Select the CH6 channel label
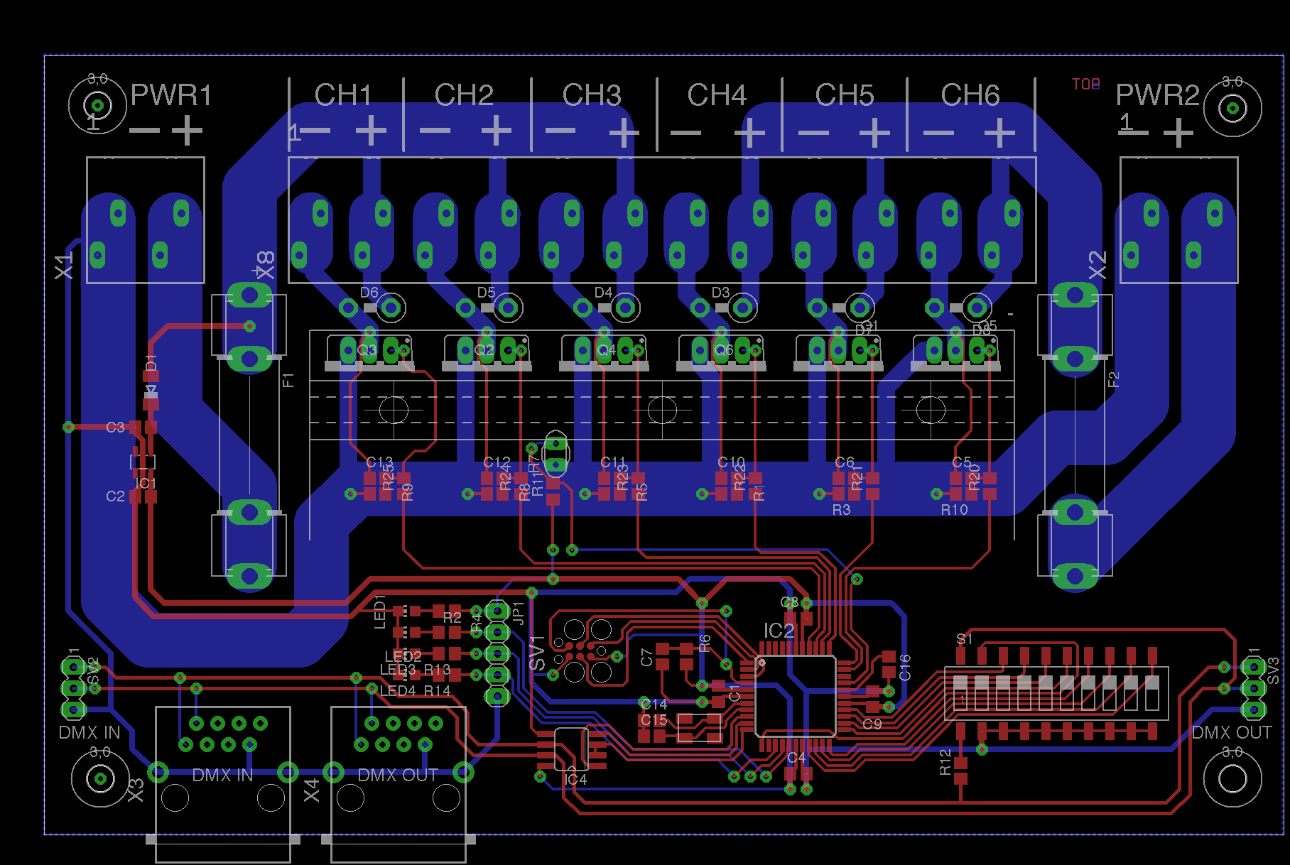Screen dimensions: 1290x865 (x=970, y=95)
